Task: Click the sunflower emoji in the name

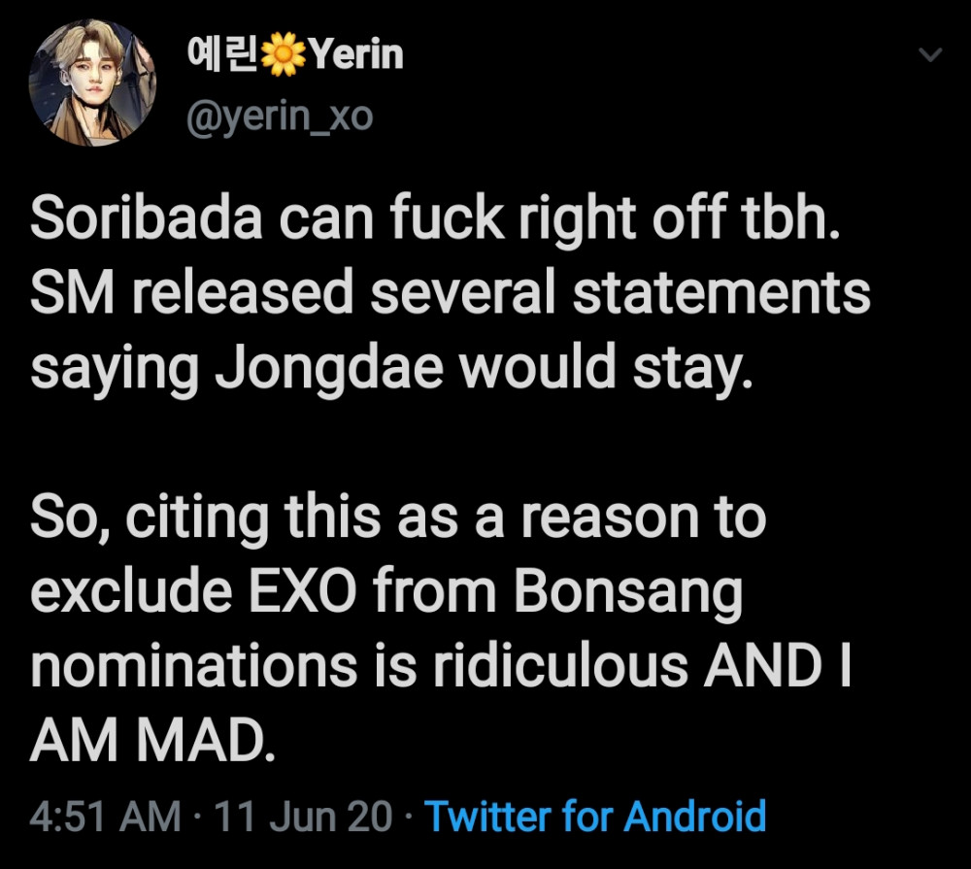Action: [283, 55]
